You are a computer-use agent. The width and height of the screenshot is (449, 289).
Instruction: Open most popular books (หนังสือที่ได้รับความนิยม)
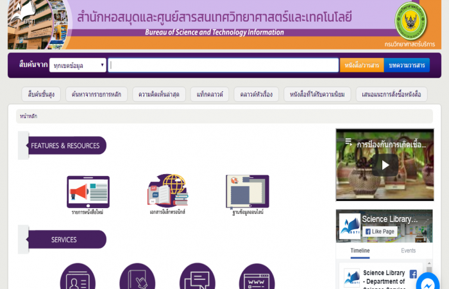[318, 94]
